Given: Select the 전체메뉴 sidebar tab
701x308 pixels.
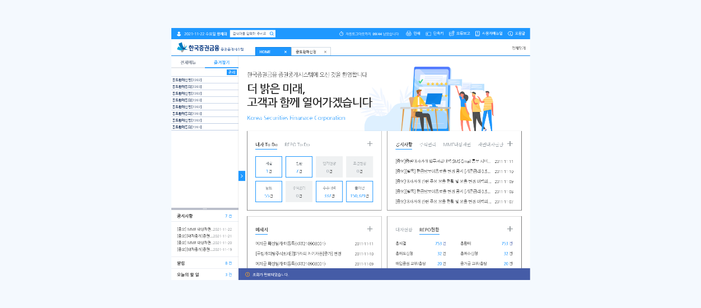Looking at the screenshot, I should click(188, 62).
